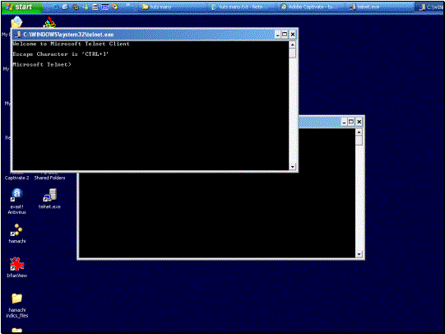Maximize the front telnet.exe window
Screen dimensions: 445x334
tap(285, 35)
